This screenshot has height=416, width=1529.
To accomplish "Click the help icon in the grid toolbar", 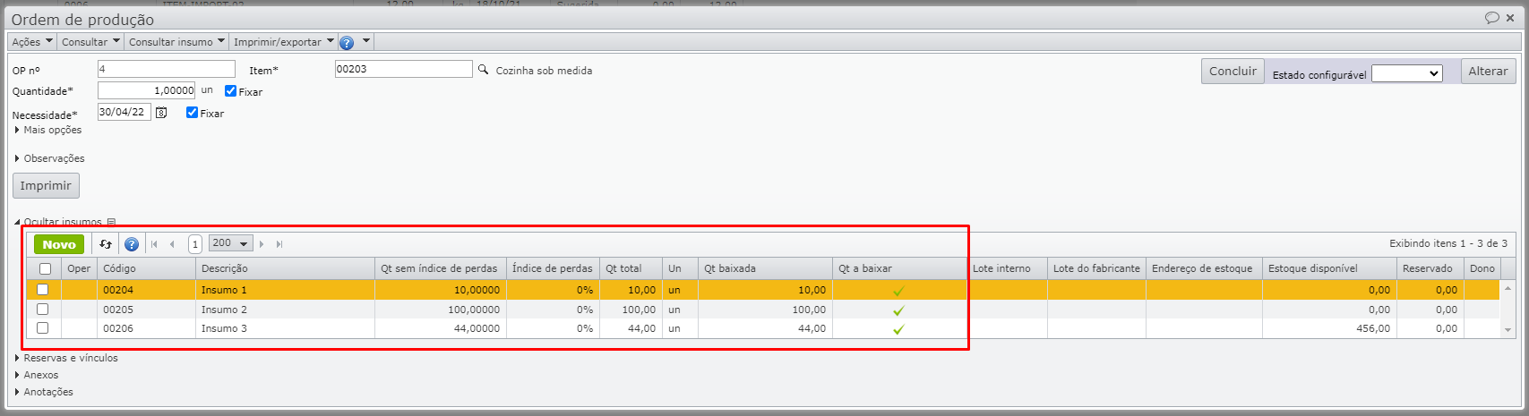I will tap(132, 243).
